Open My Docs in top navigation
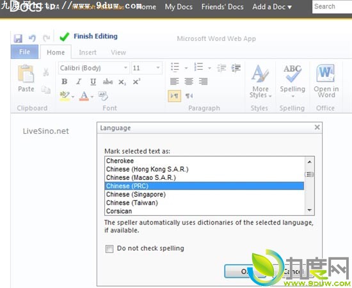This screenshot has width=352, height=288. tap(179, 7)
